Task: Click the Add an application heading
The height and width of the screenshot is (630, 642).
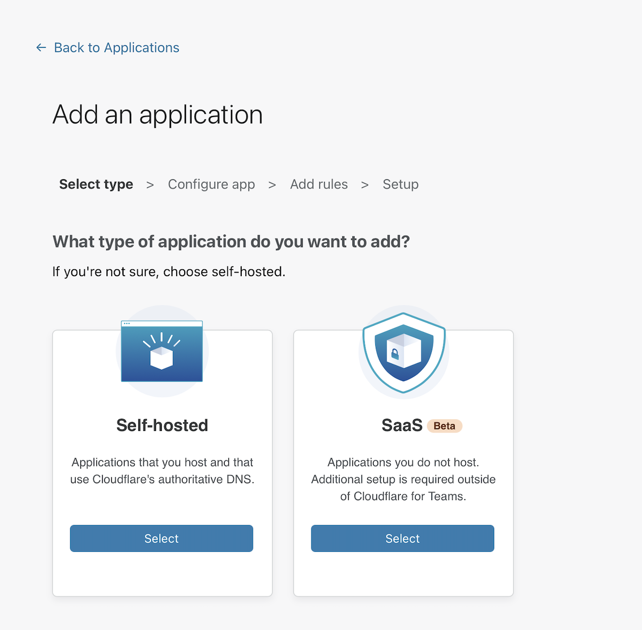Action: [158, 115]
